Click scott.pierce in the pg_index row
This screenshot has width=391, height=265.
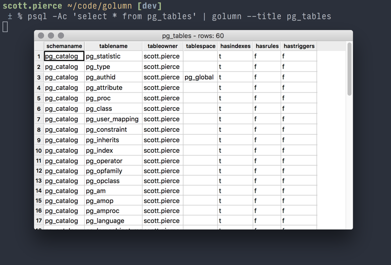(x=163, y=151)
